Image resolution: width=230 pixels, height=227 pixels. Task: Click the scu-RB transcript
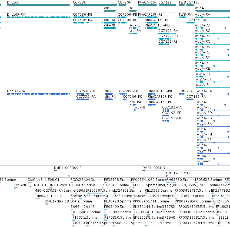coord(133,28)
